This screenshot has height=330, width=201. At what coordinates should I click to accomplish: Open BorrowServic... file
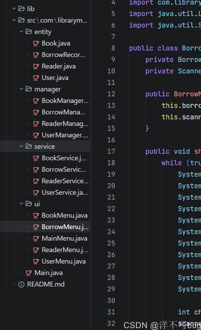coord(64,169)
